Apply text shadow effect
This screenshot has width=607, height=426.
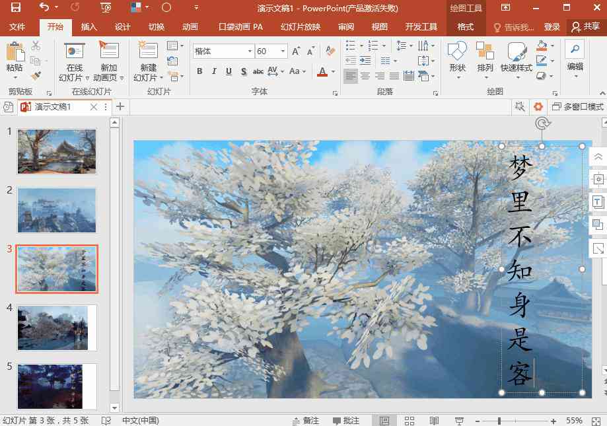click(244, 71)
